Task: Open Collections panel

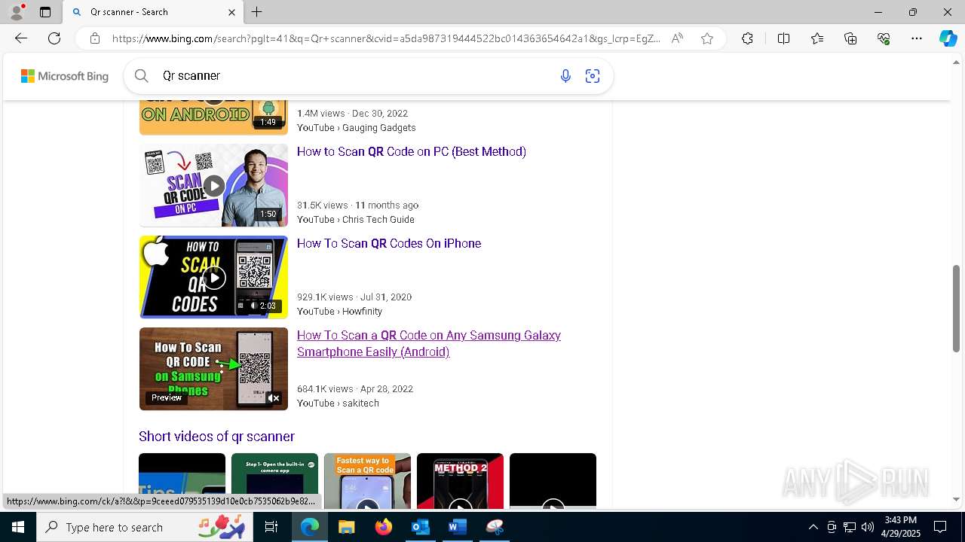Action: [x=850, y=38]
